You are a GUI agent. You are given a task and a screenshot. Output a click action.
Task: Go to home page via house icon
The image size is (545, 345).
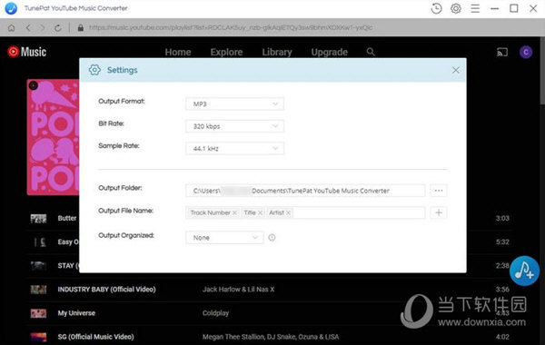tap(12, 28)
